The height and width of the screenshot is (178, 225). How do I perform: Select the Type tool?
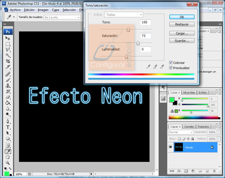8,127
